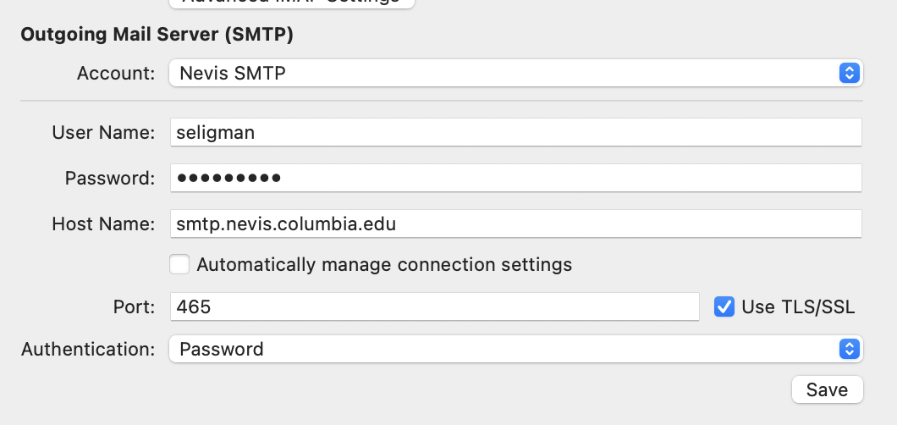Click the Port field showing 465

pos(434,306)
